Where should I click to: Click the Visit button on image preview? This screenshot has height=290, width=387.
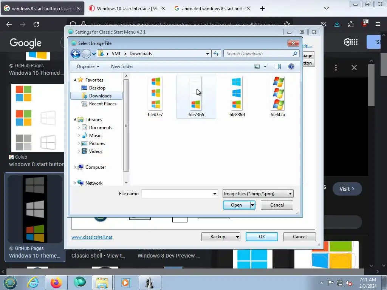[x=347, y=189]
